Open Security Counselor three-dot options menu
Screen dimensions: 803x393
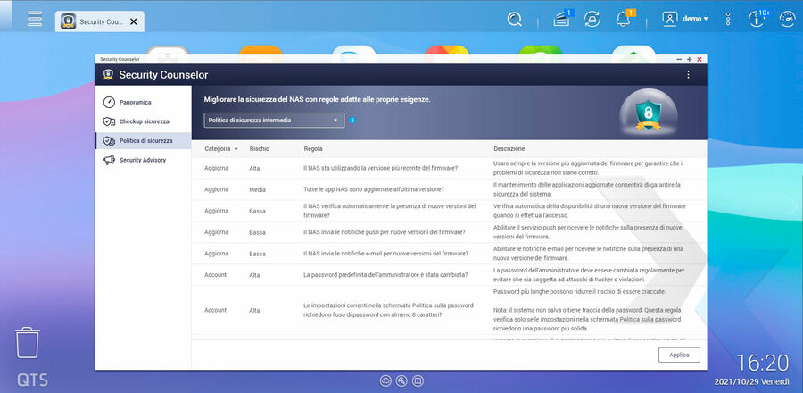688,75
